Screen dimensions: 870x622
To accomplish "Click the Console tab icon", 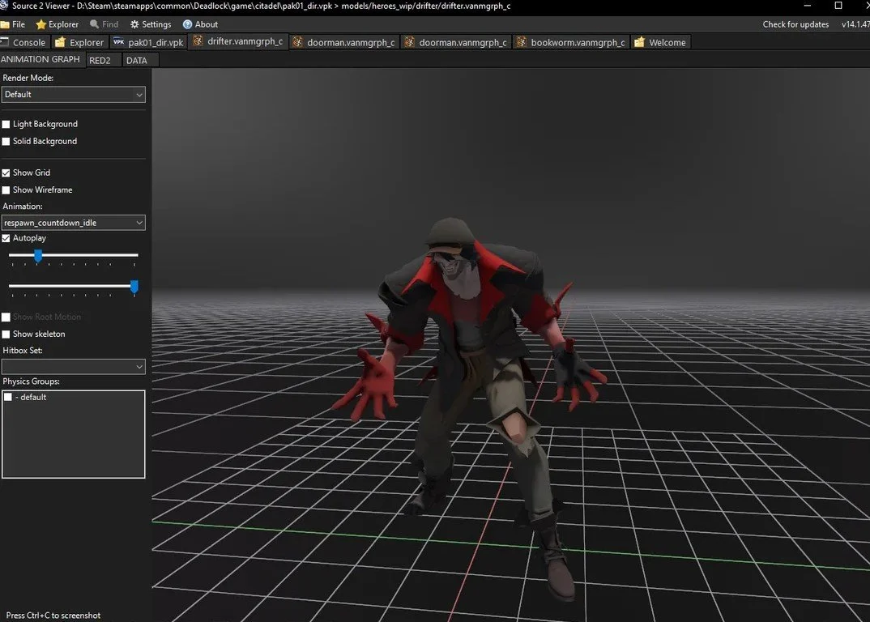I will (x=4, y=42).
